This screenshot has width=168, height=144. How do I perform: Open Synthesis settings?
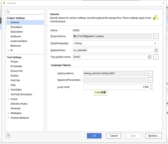16,36
